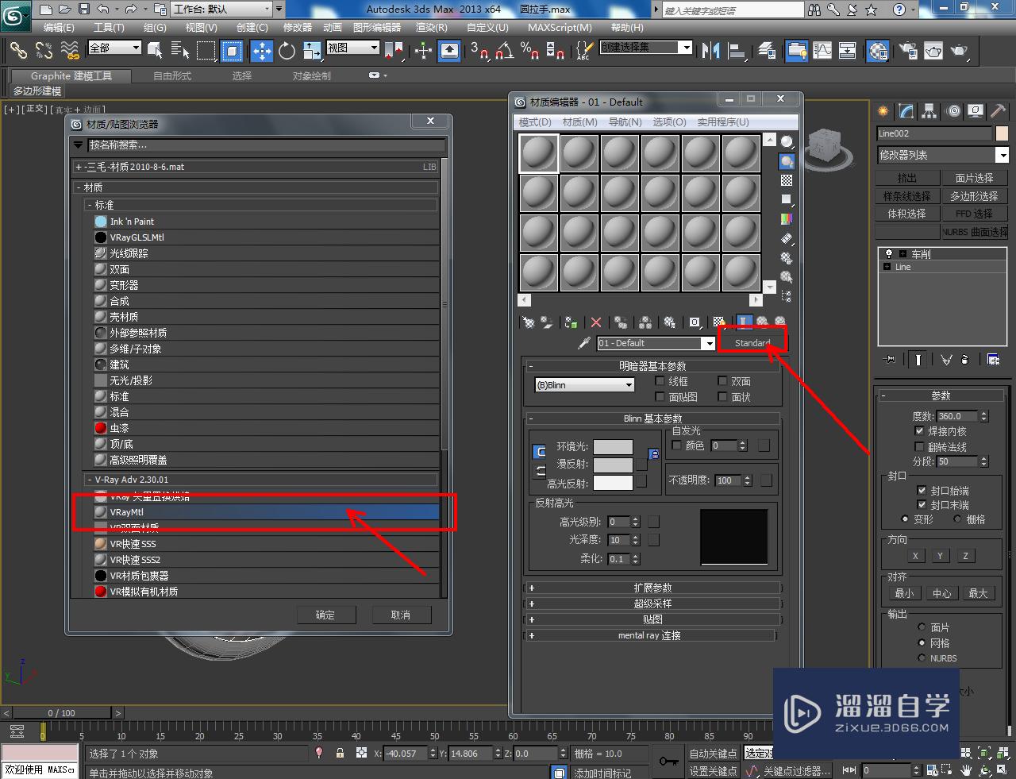Click the Align tool icon
Viewport: 1016px width, 779px height.
737,51
